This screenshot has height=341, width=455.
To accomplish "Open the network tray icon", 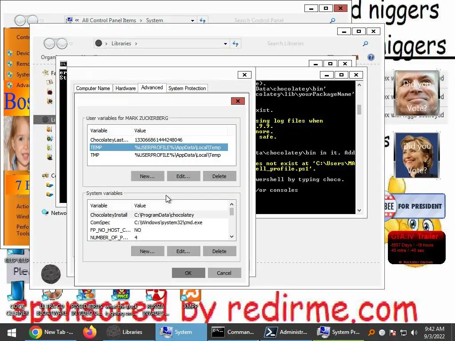I will click(x=403, y=333).
